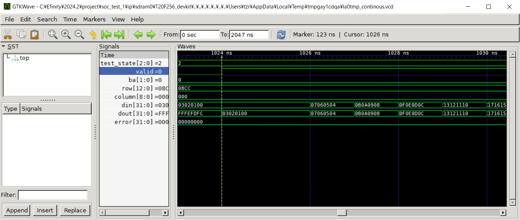Image resolution: width=520 pixels, height=220 pixels.
Task: Click the Paste clipboard icon
Action: pos(34,34)
